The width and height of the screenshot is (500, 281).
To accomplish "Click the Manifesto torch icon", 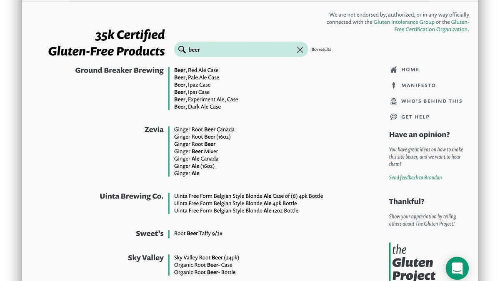I will 393,85.
